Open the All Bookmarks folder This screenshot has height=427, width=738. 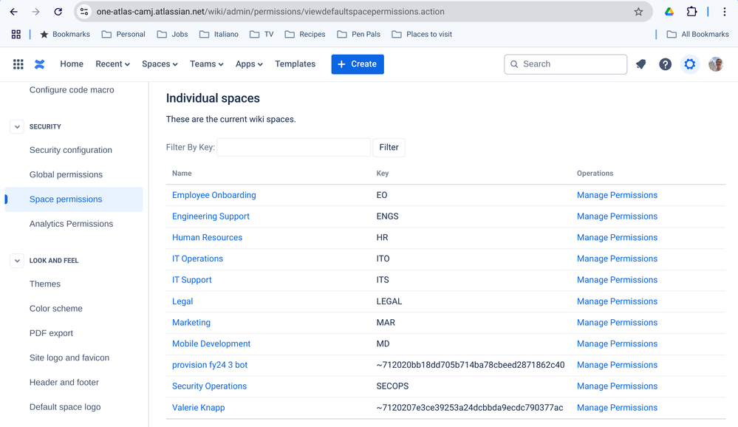click(698, 35)
